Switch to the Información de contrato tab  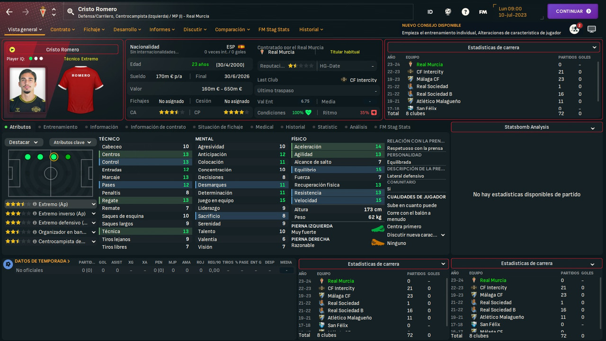point(158,127)
